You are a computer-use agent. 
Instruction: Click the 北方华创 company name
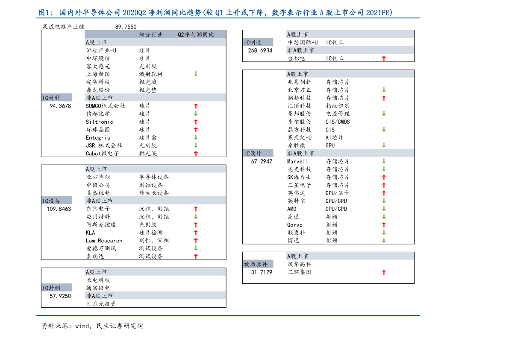98,177
